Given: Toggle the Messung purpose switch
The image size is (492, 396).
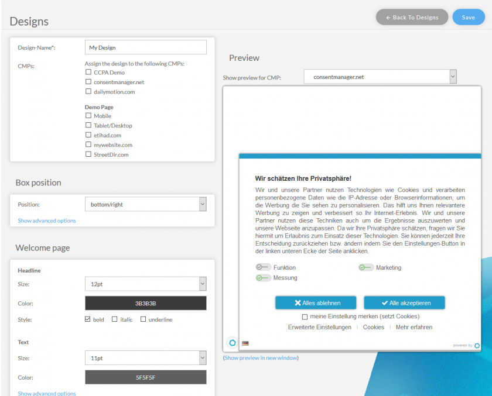Looking at the screenshot, I should pos(263,278).
